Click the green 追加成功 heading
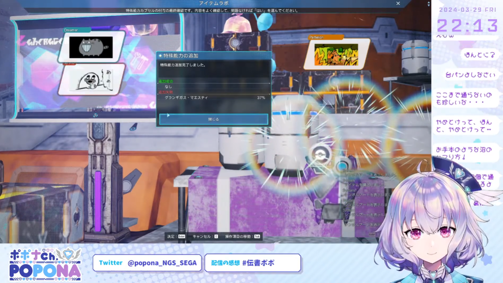The image size is (503, 283). pos(166,82)
